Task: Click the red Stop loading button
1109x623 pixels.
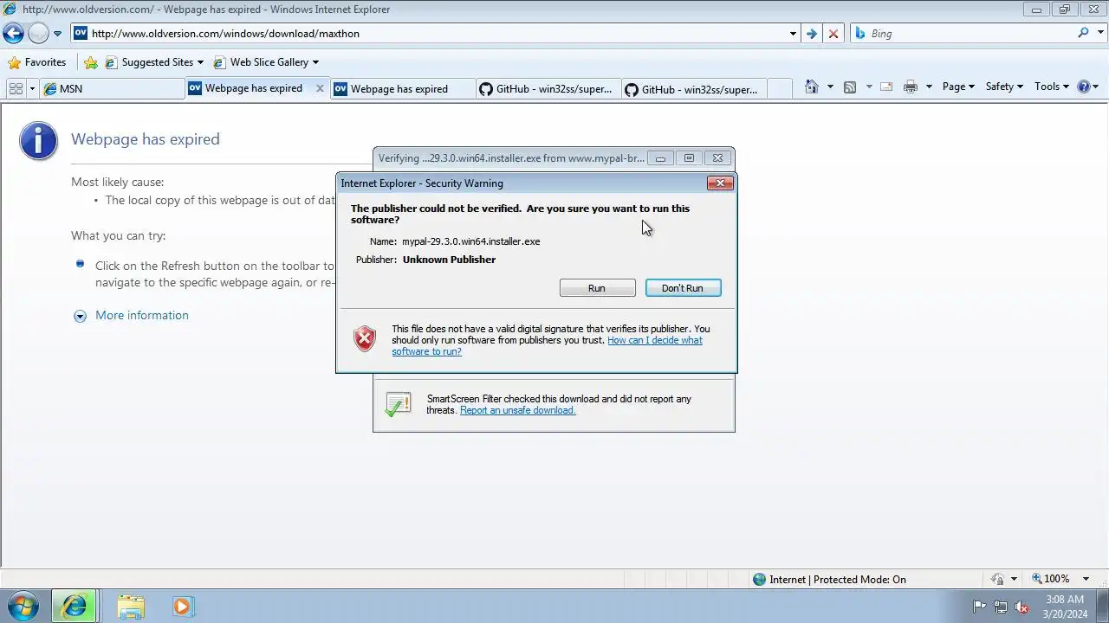Action: point(833,34)
